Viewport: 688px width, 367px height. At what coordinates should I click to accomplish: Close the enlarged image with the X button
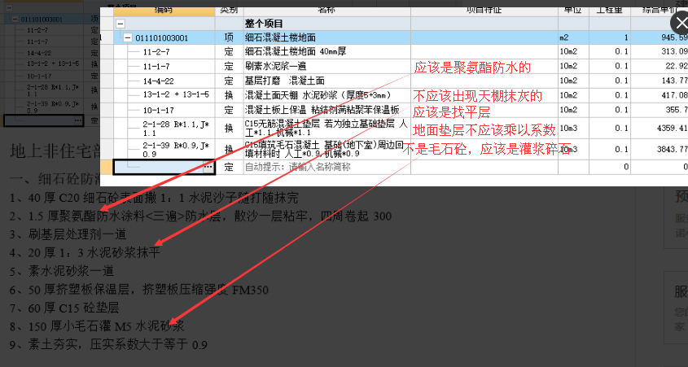(680, 24)
